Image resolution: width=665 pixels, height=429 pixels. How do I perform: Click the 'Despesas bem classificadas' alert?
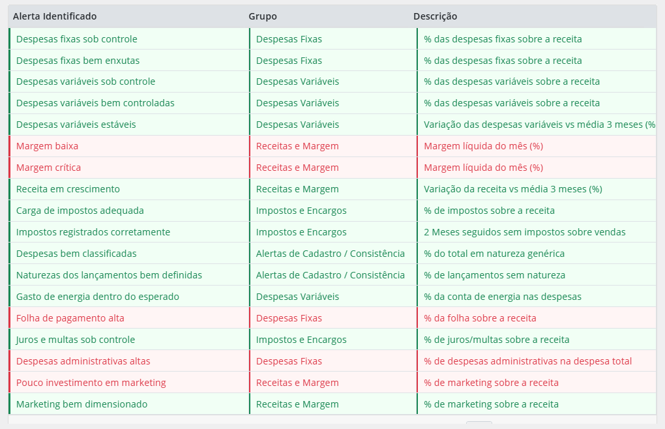tap(76, 254)
